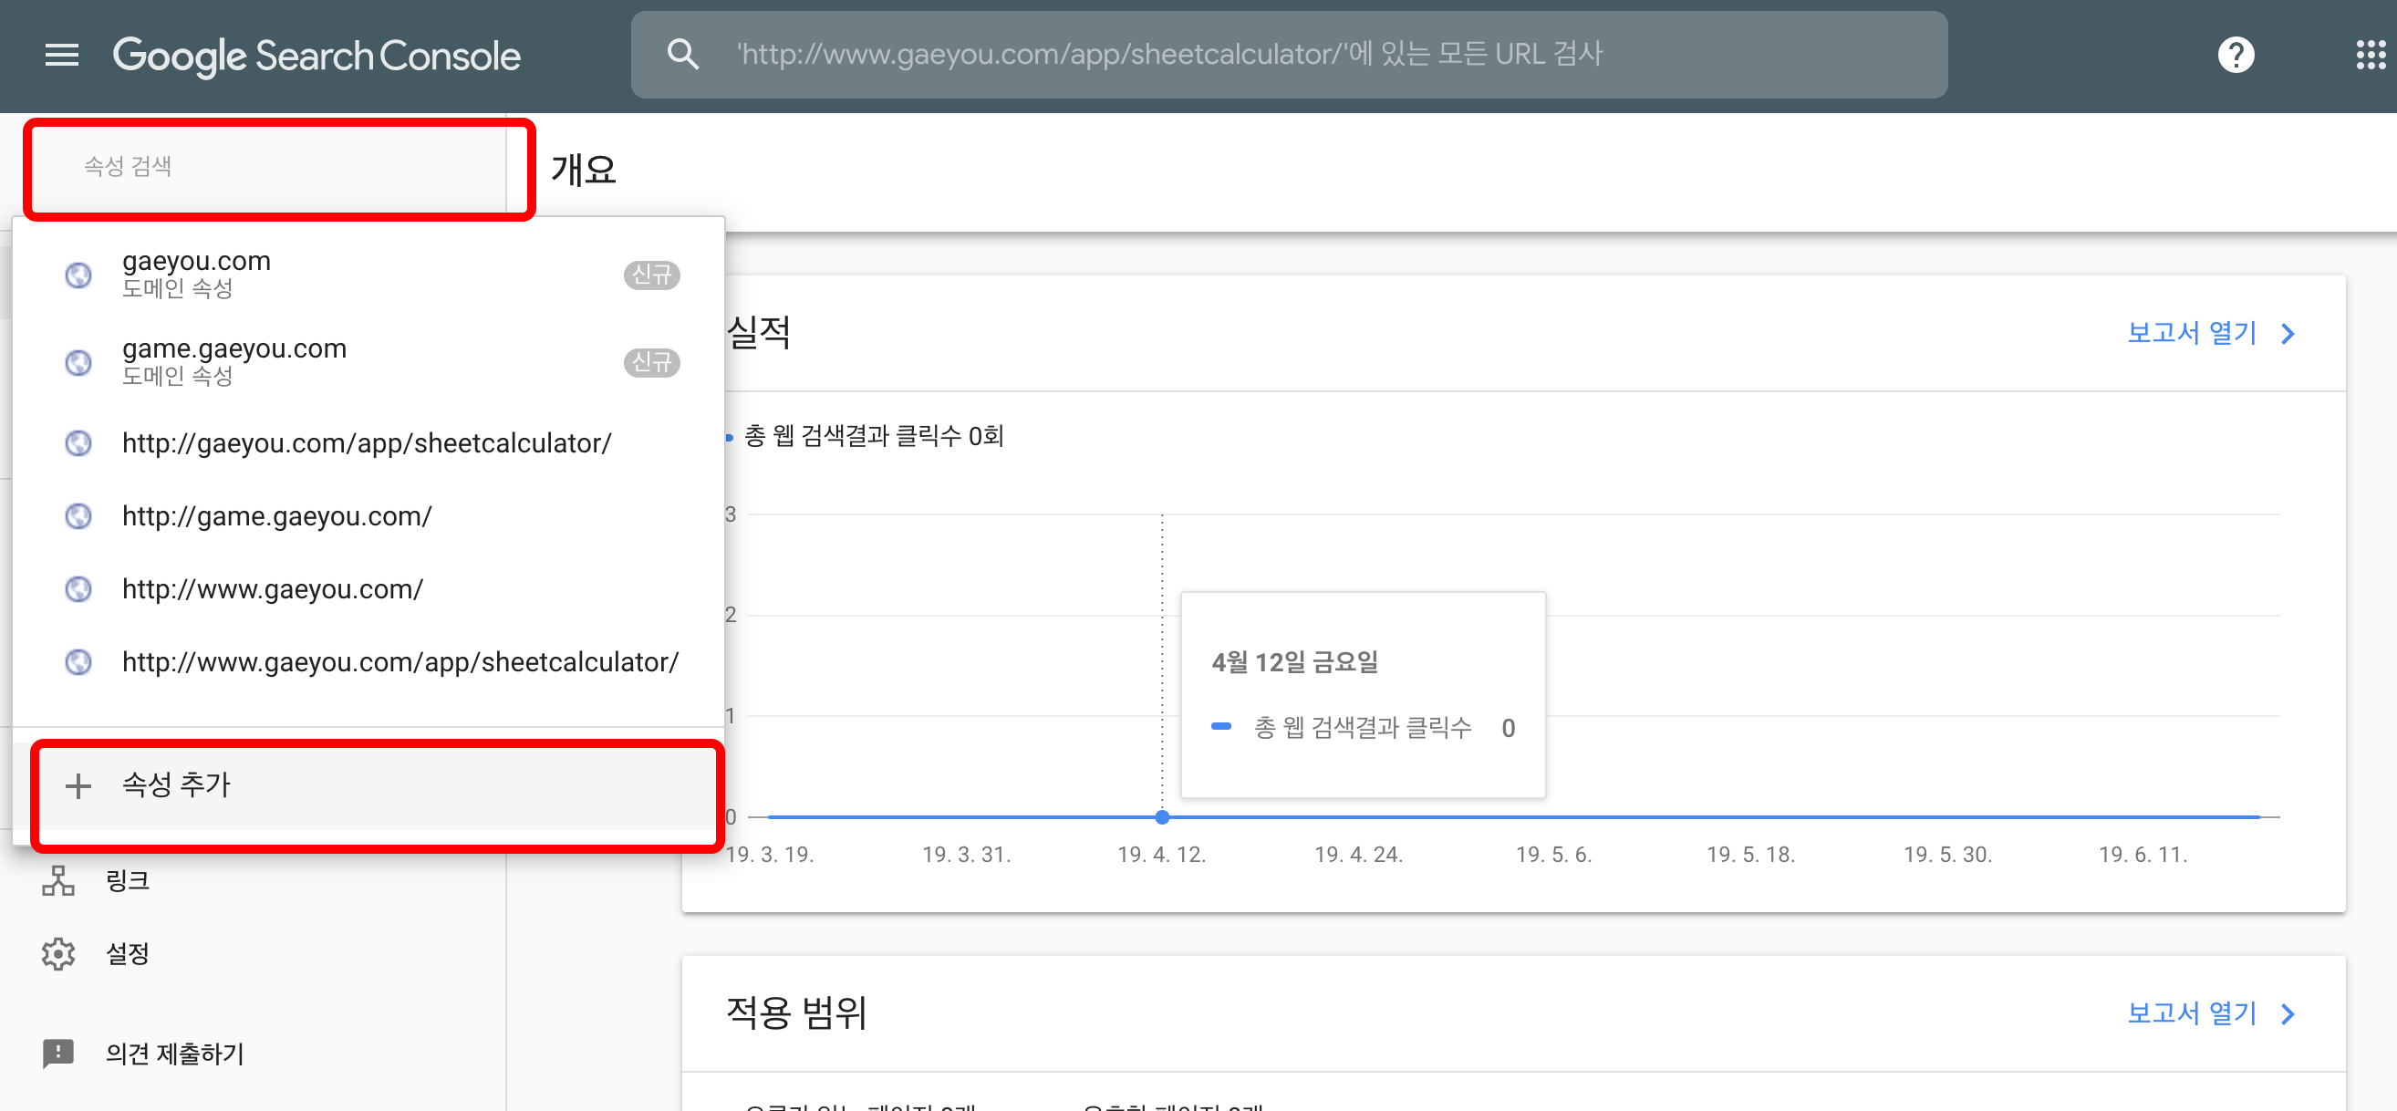Toggle the 총 웹 검색결과 클릭수 legend

[x=872, y=435]
